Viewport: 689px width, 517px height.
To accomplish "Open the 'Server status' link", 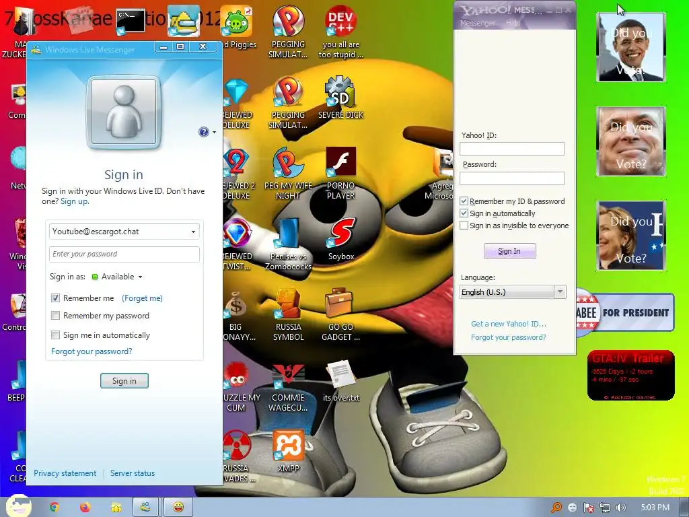I will click(133, 473).
